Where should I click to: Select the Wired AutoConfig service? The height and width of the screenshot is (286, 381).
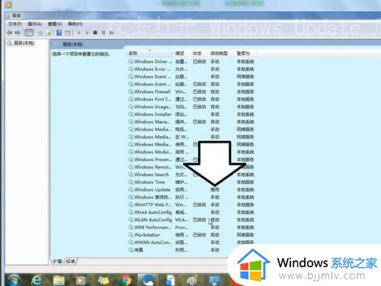coord(191,212)
